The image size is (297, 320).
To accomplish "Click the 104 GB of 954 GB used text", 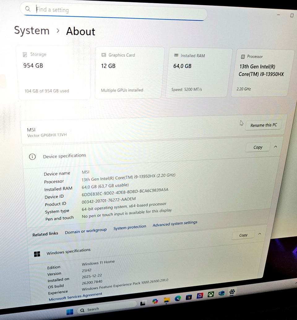I will tap(47, 91).
